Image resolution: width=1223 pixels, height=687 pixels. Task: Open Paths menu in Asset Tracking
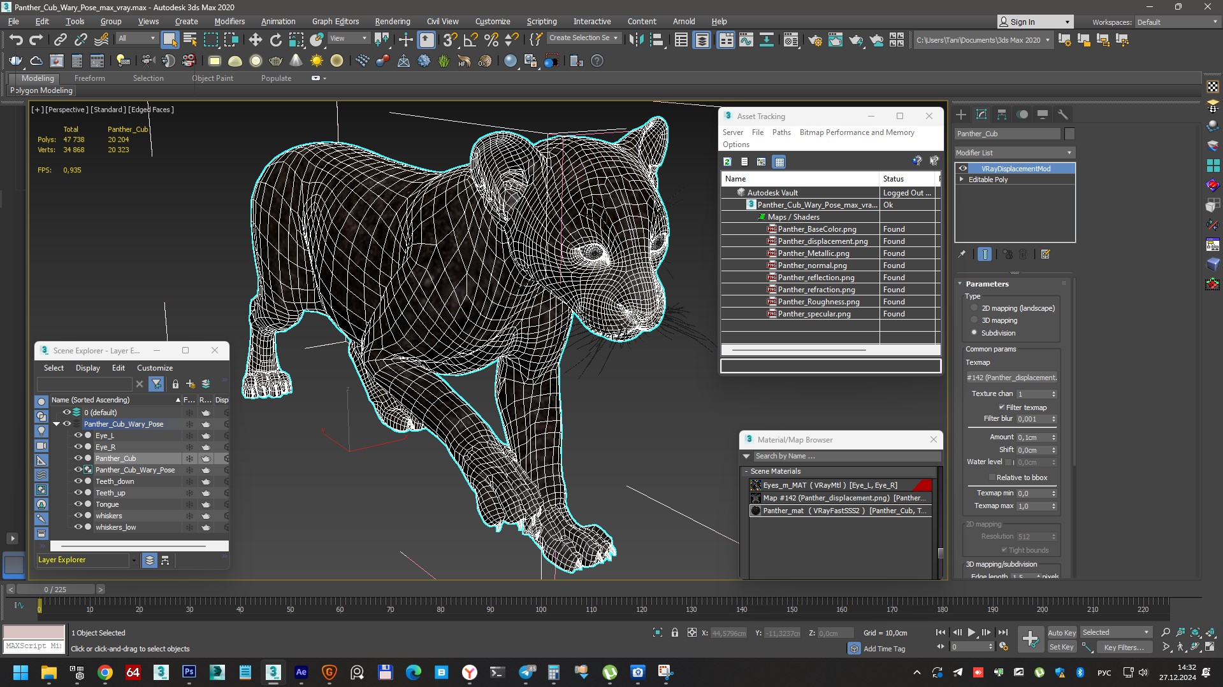781,132
